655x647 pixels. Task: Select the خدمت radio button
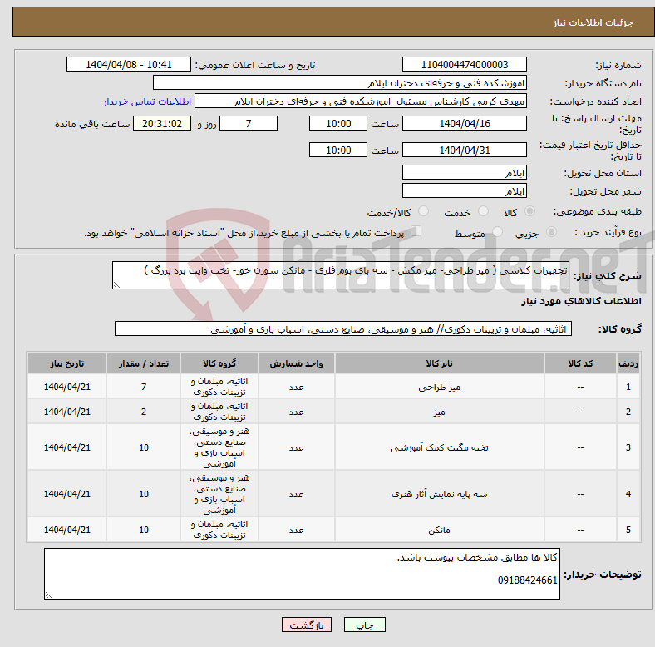pyautogui.click(x=483, y=211)
